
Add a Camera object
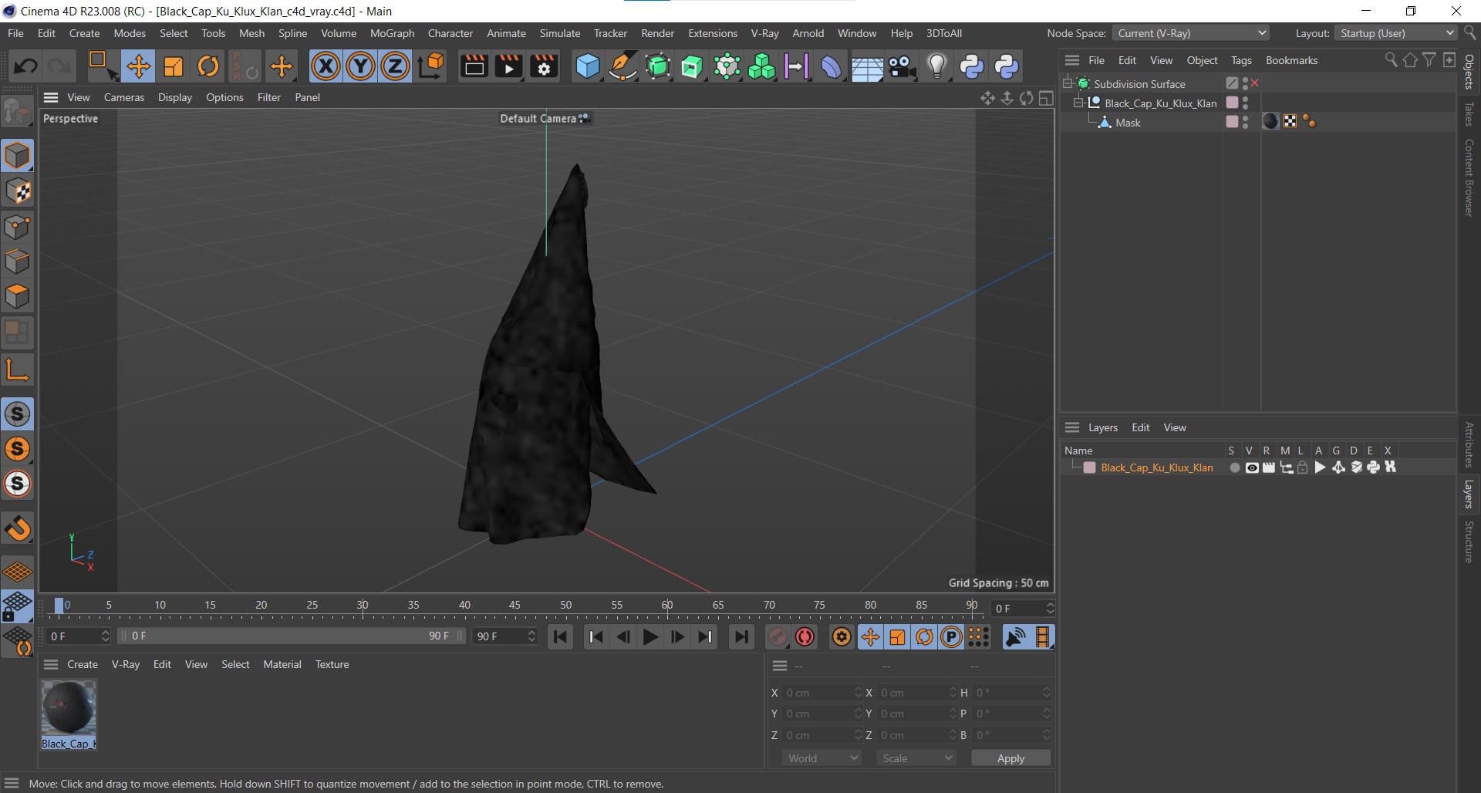[901, 66]
